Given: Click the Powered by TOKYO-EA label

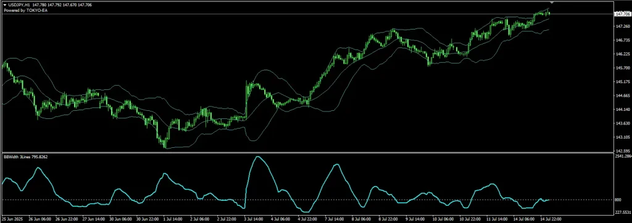Looking at the screenshot, I should (19, 10).
